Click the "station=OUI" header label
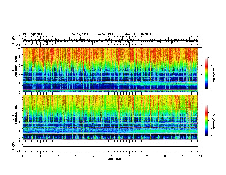The width and height of the screenshot is (226, 175). (x=106, y=34)
